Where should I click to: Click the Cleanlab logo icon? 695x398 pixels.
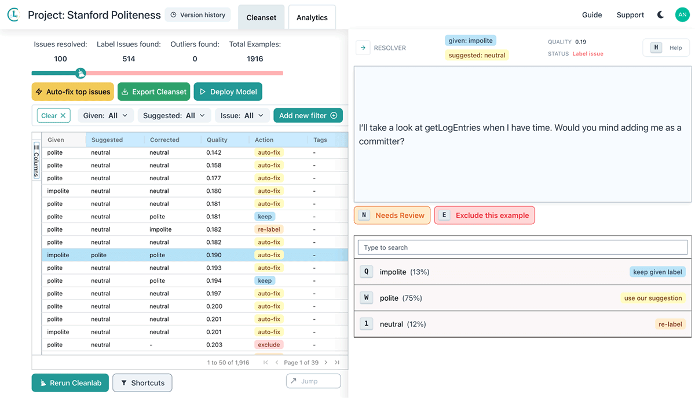point(14,15)
